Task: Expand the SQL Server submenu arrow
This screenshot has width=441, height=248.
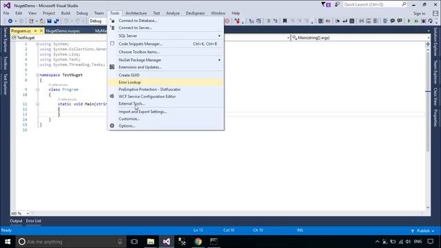Action: pos(219,36)
